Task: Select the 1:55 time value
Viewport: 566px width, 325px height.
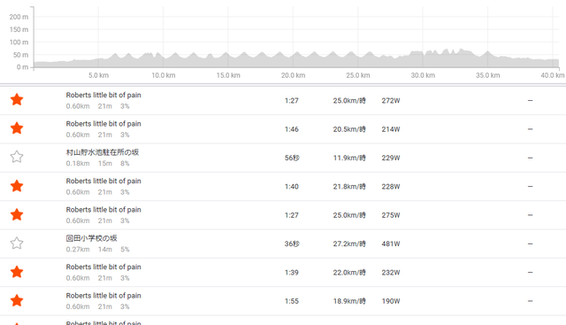Action: pos(292,301)
